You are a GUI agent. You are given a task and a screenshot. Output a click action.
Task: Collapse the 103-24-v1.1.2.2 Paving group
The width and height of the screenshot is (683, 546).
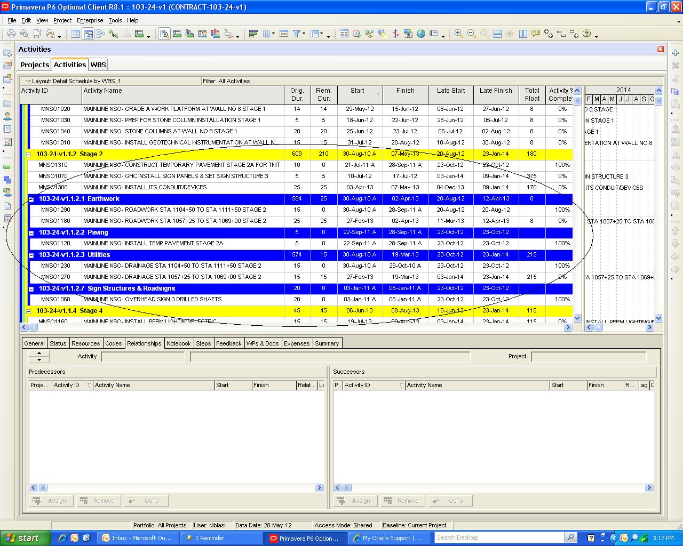coord(31,232)
